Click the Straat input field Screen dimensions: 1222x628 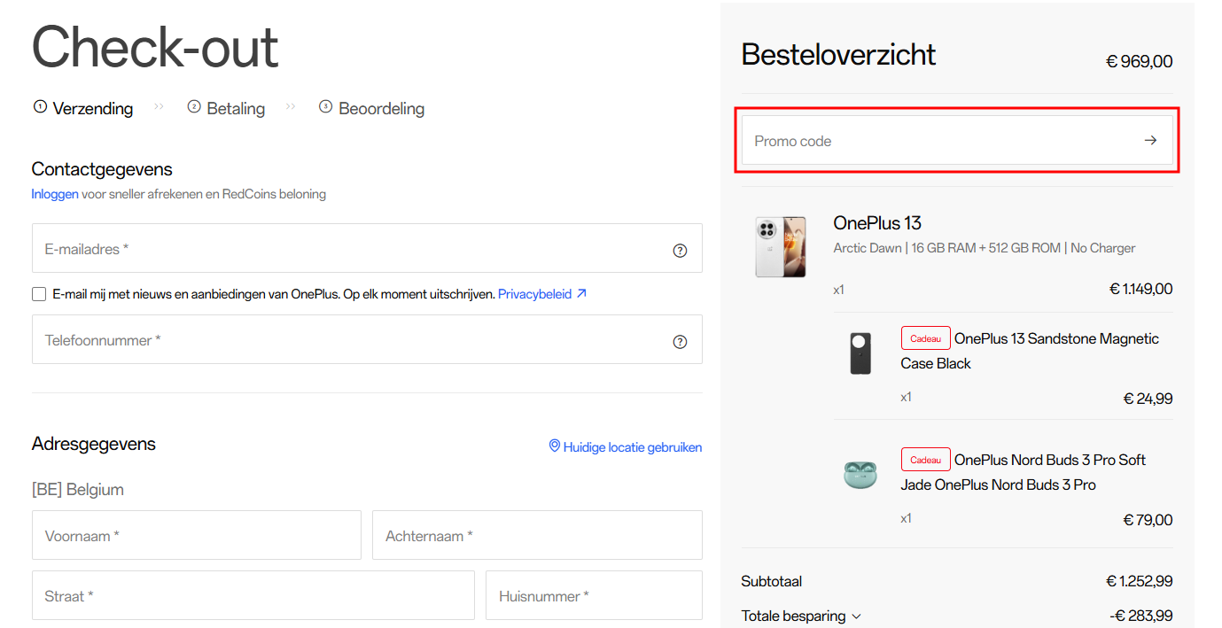coord(253,595)
